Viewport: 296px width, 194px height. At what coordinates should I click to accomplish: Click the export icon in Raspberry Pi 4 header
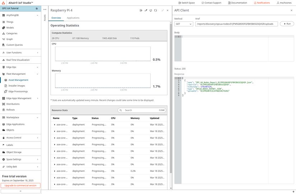[141, 10]
